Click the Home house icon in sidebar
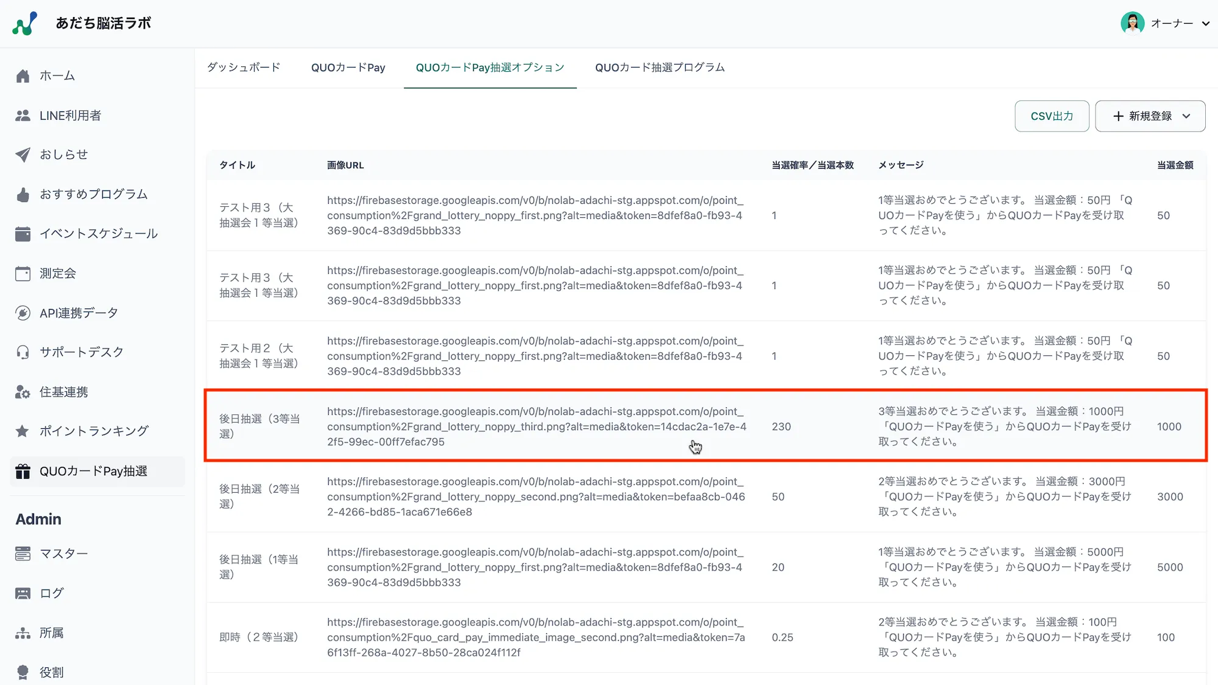Screen dimensions: 1218x685 coord(23,76)
